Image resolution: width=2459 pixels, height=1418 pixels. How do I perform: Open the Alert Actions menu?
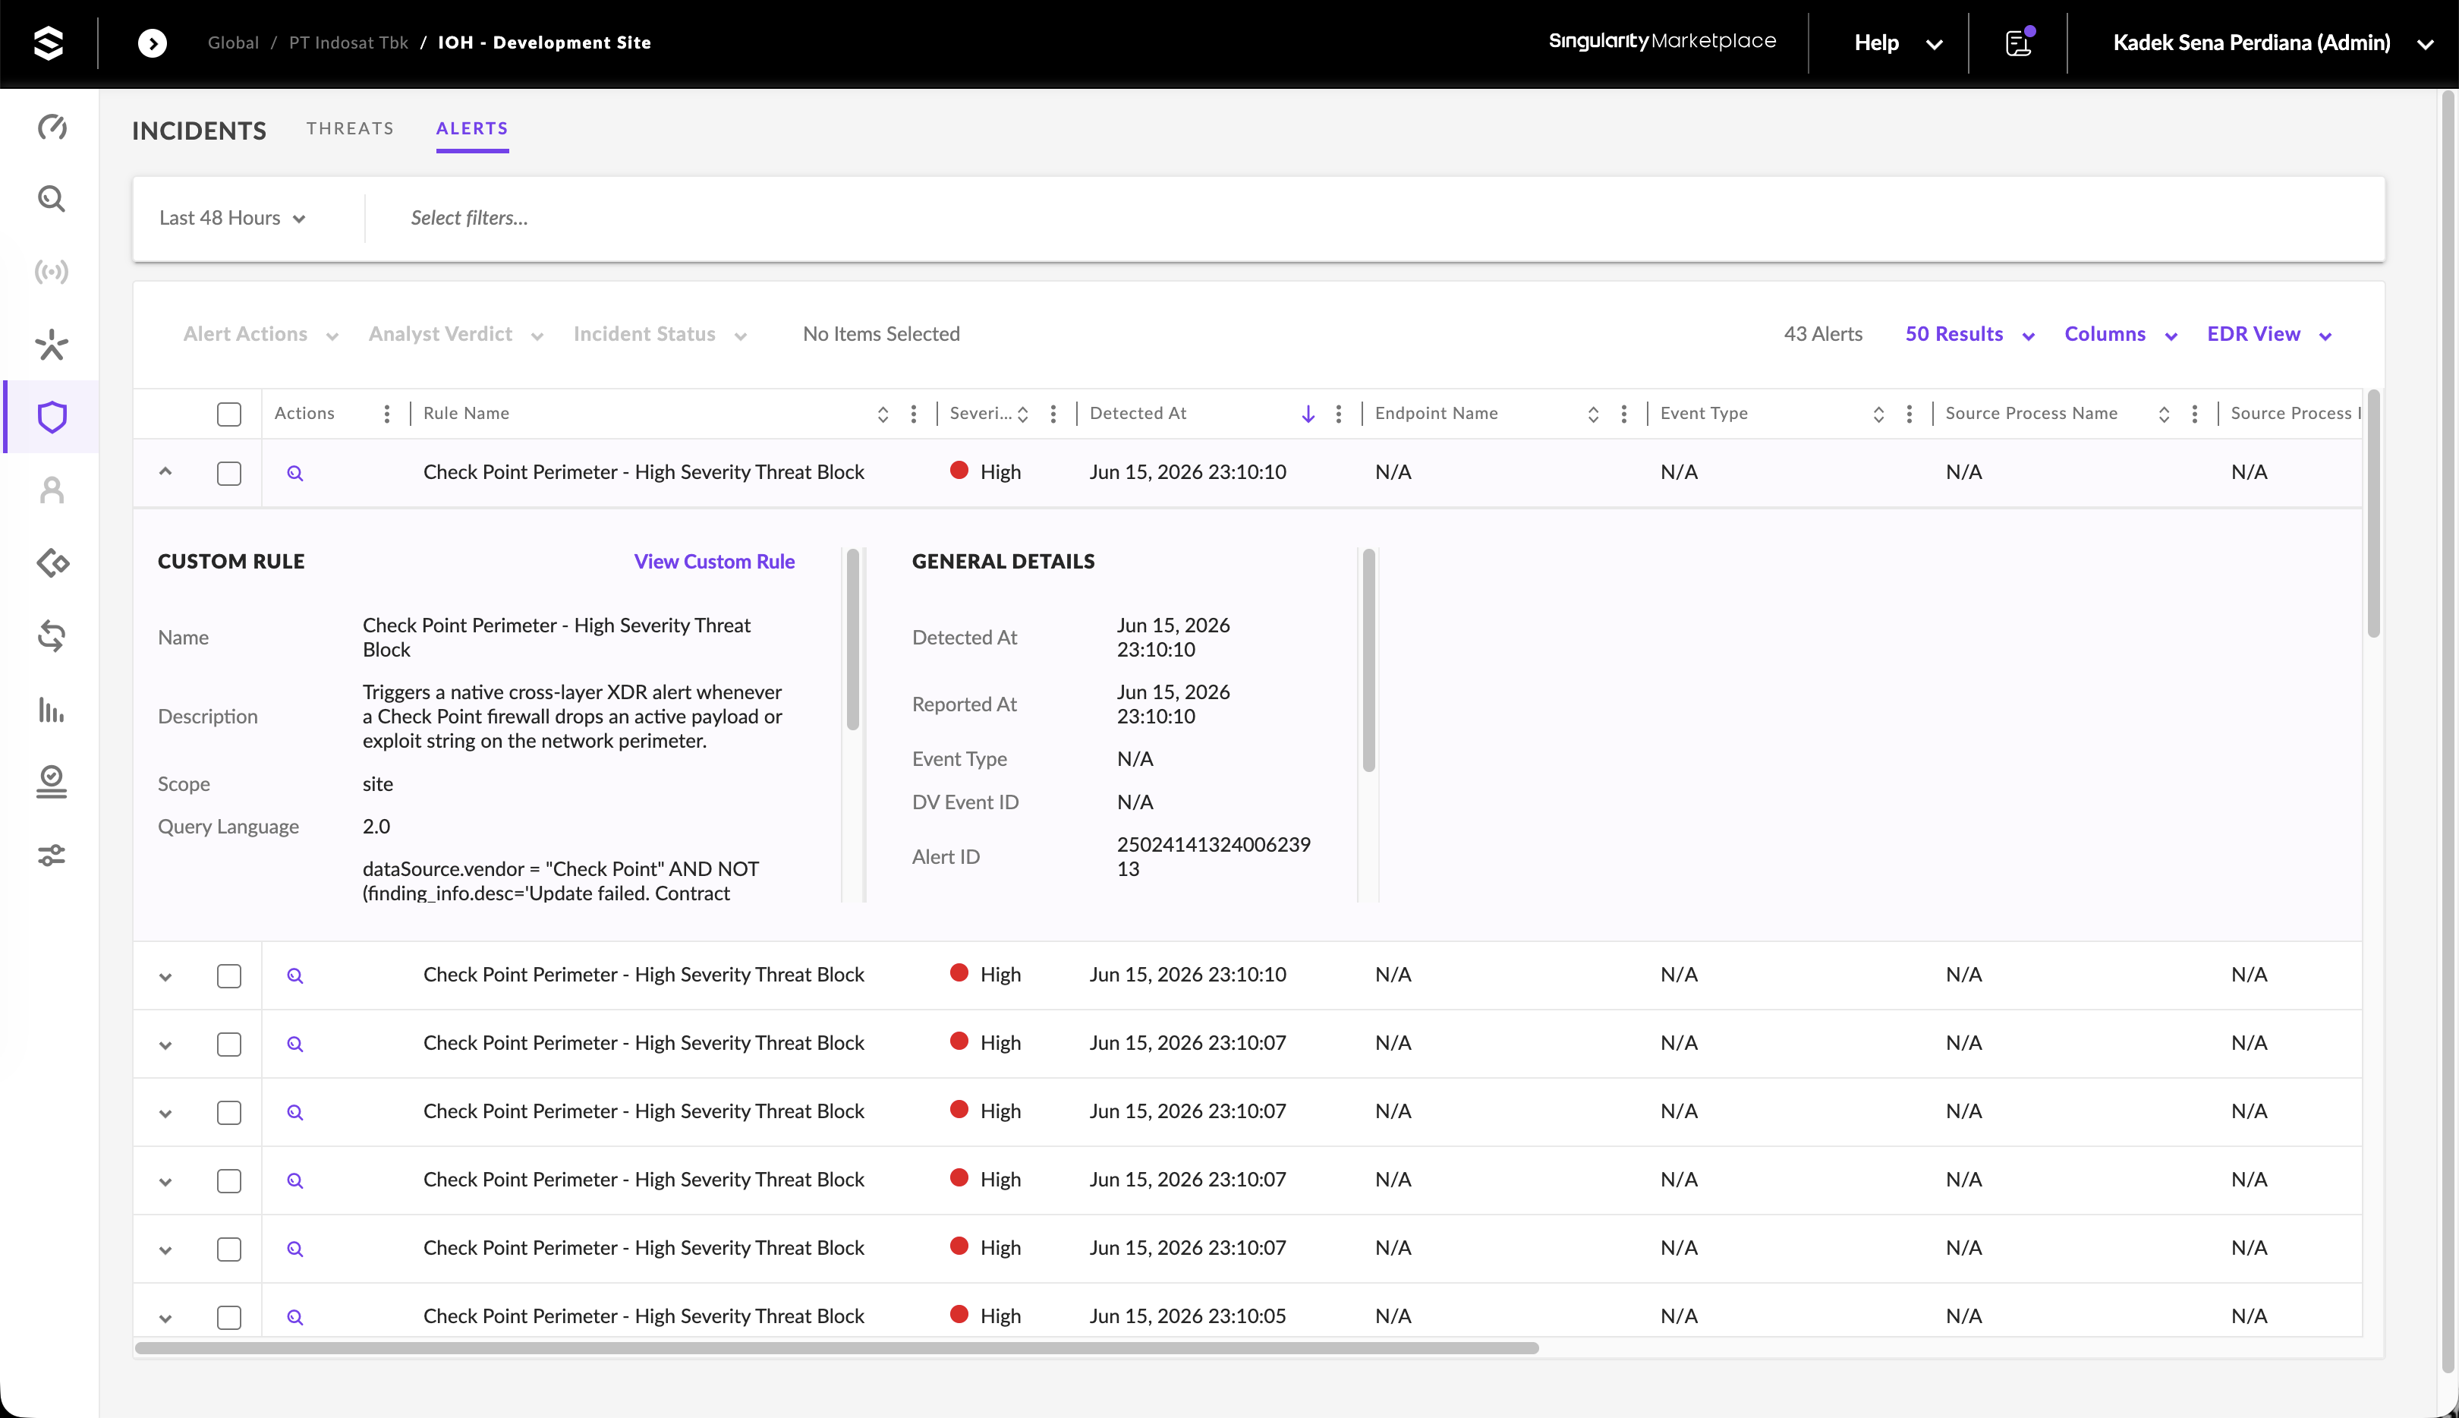pos(261,334)
